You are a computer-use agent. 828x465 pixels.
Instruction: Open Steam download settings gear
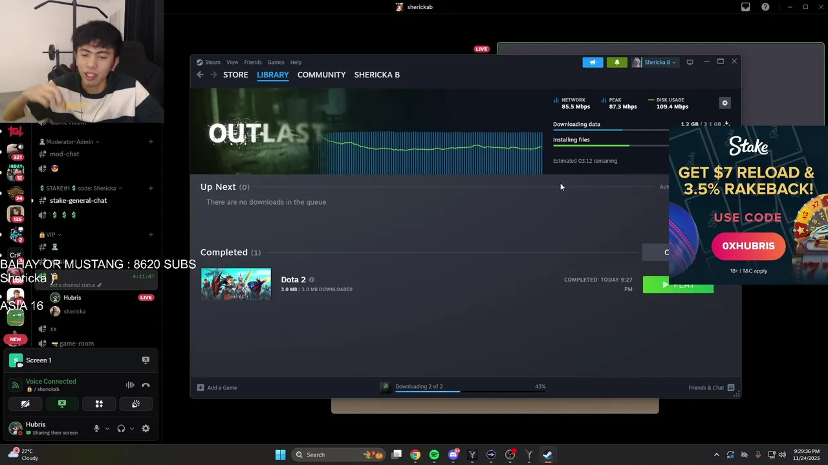point(724,103)
